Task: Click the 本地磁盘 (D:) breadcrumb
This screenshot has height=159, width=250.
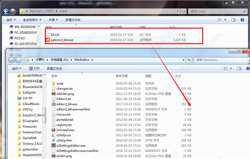Action: point(59,60)
